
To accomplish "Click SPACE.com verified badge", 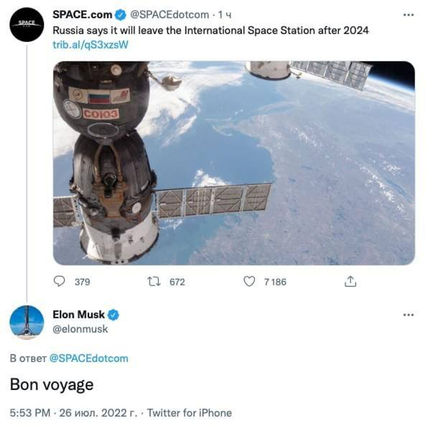I will pos(121,15).
